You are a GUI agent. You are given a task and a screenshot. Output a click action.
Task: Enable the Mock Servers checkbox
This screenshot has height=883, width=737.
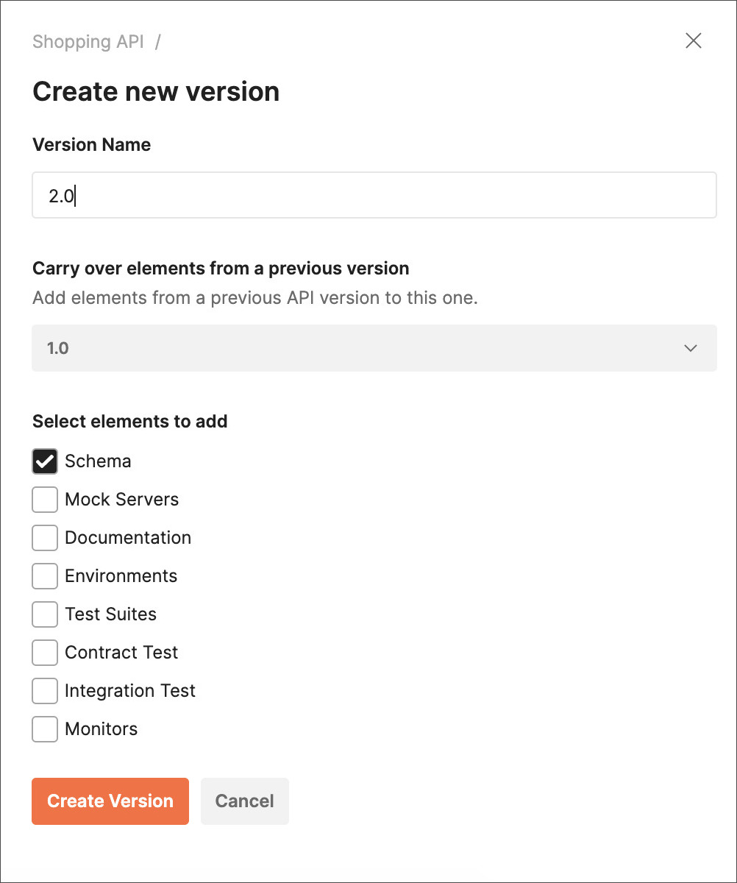point(45,500)
